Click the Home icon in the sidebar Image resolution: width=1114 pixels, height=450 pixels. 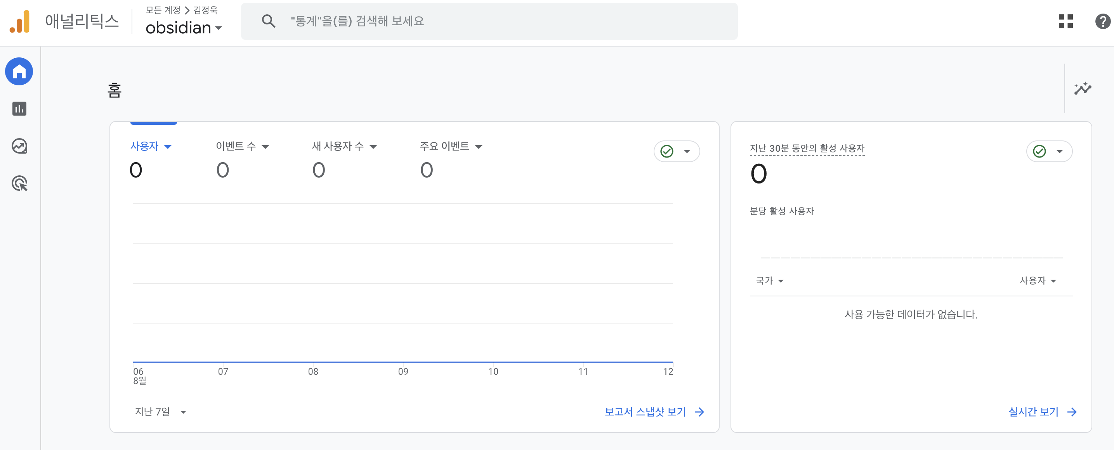[19, 72]
